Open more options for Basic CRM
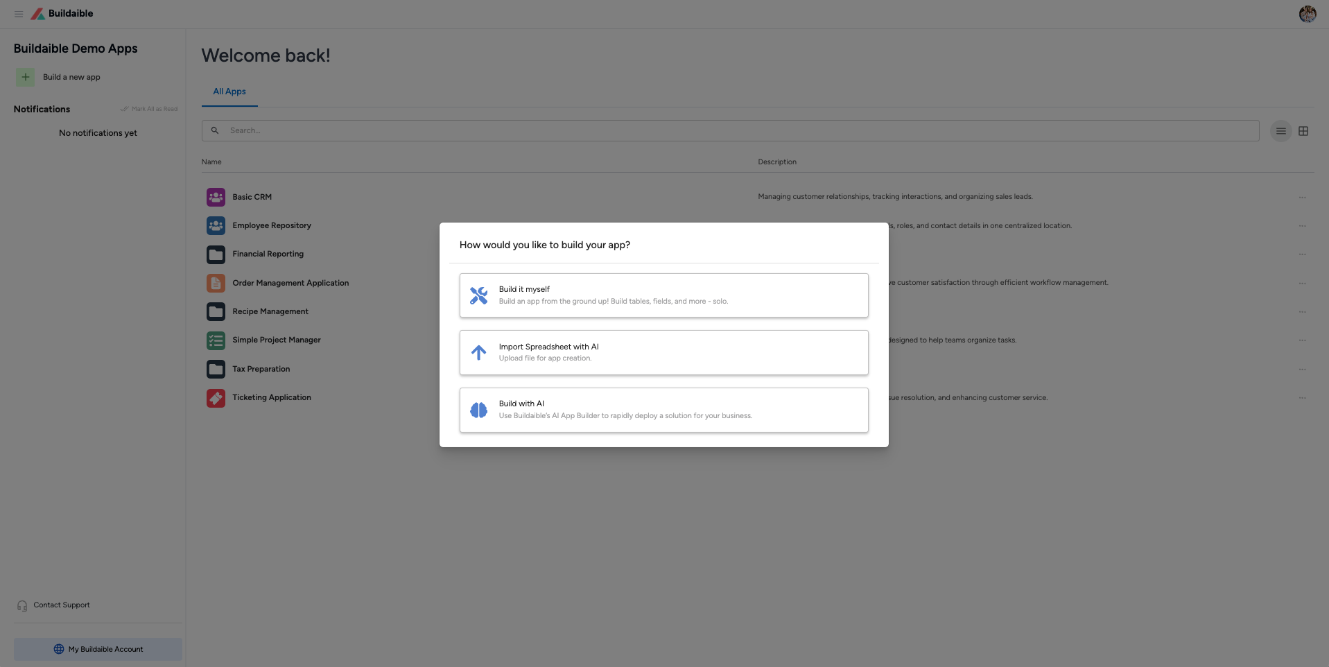The height and width of the screenshot is (667, 1329). pos(1303,198)
